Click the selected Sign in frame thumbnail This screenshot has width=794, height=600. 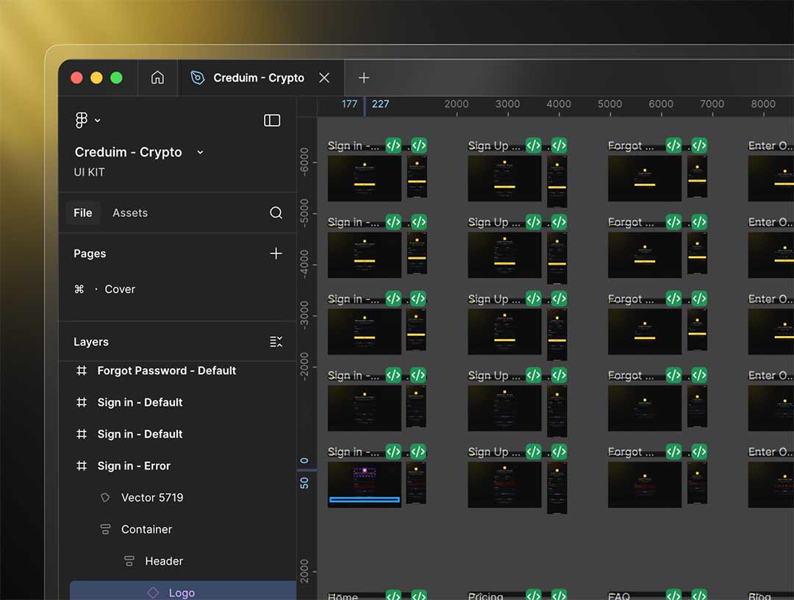[364, 484]
